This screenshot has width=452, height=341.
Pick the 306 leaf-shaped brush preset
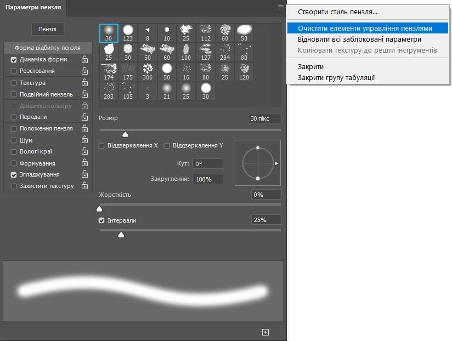click(x=148, y=72)
